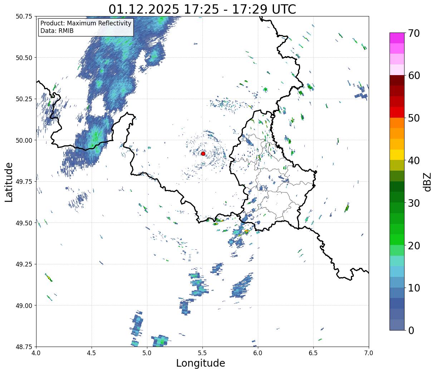Click the 5.5 longitude tick label
The height and width of the screenshot is (372, 436).
pos(202,353)
